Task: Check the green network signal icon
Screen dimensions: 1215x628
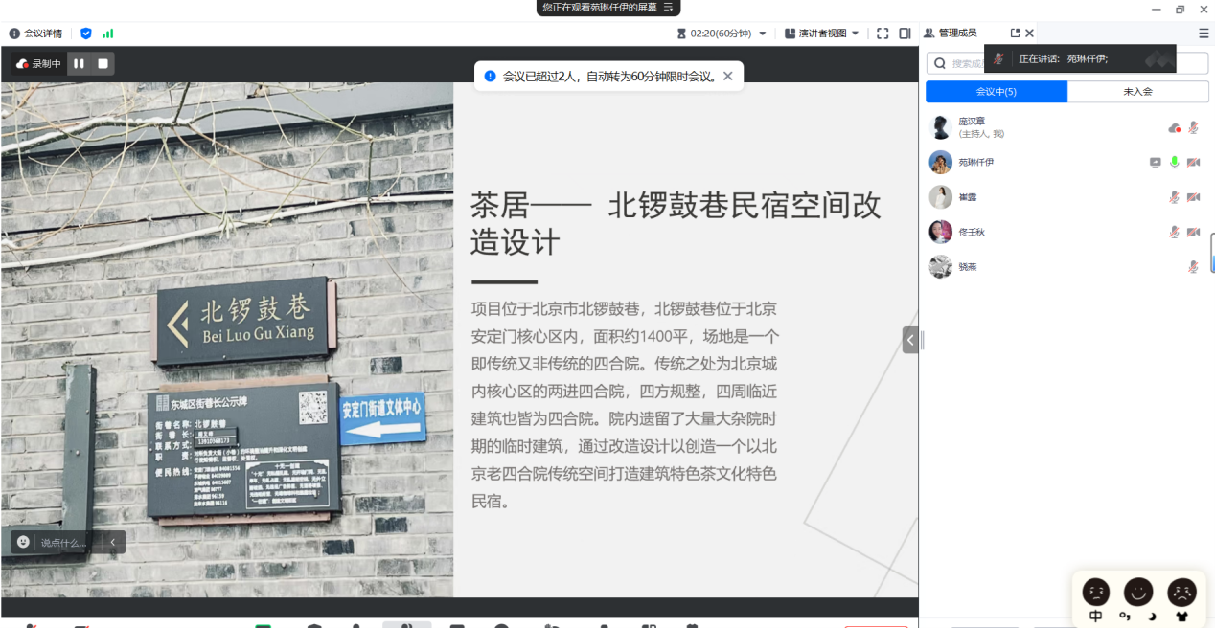Action: tap(108, 34)
